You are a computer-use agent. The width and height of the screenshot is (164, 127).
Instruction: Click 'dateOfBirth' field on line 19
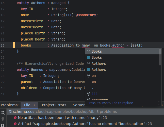click(x=32, y=21)
